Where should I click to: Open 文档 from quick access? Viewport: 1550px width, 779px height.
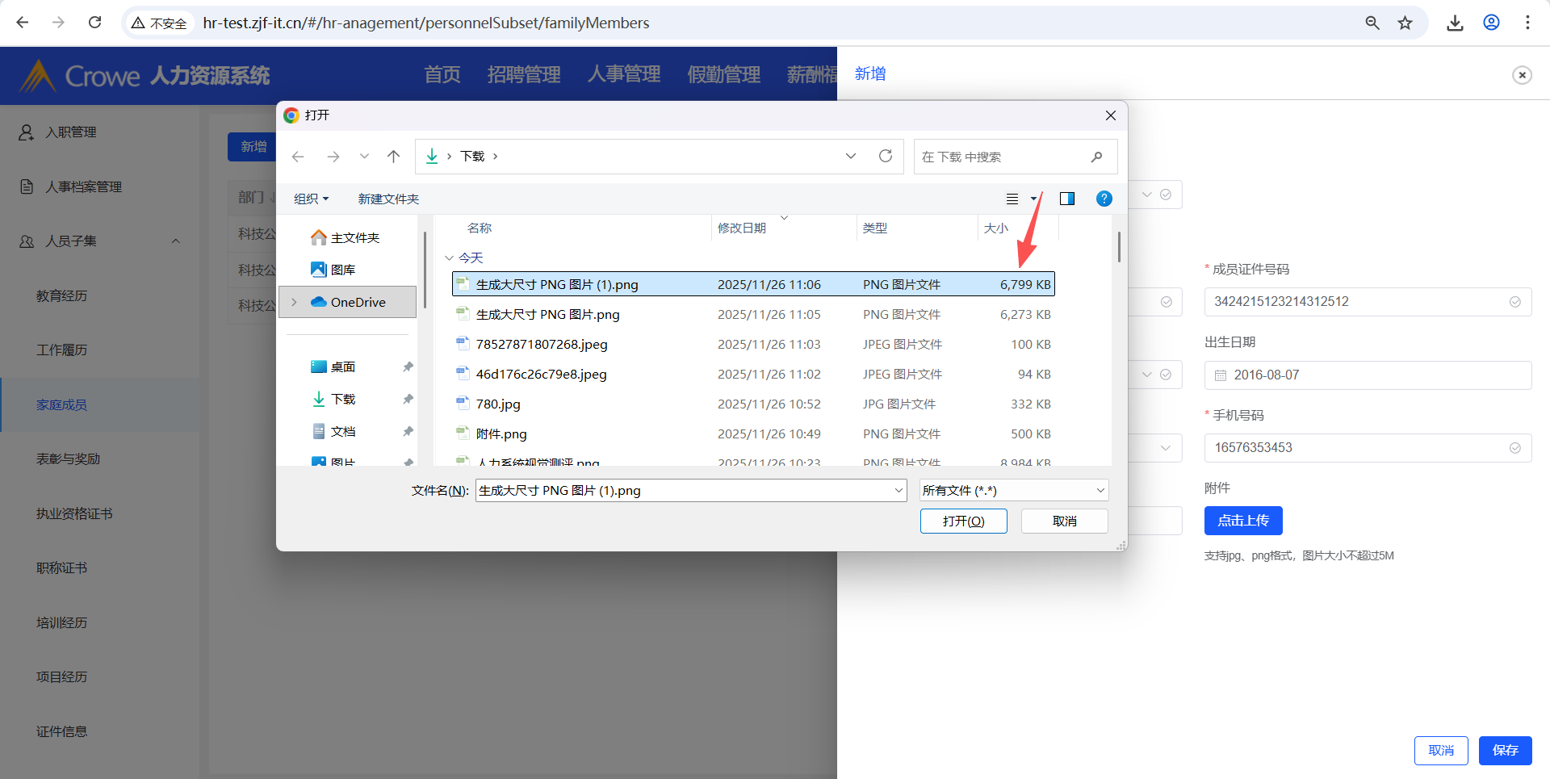point(333,431)
